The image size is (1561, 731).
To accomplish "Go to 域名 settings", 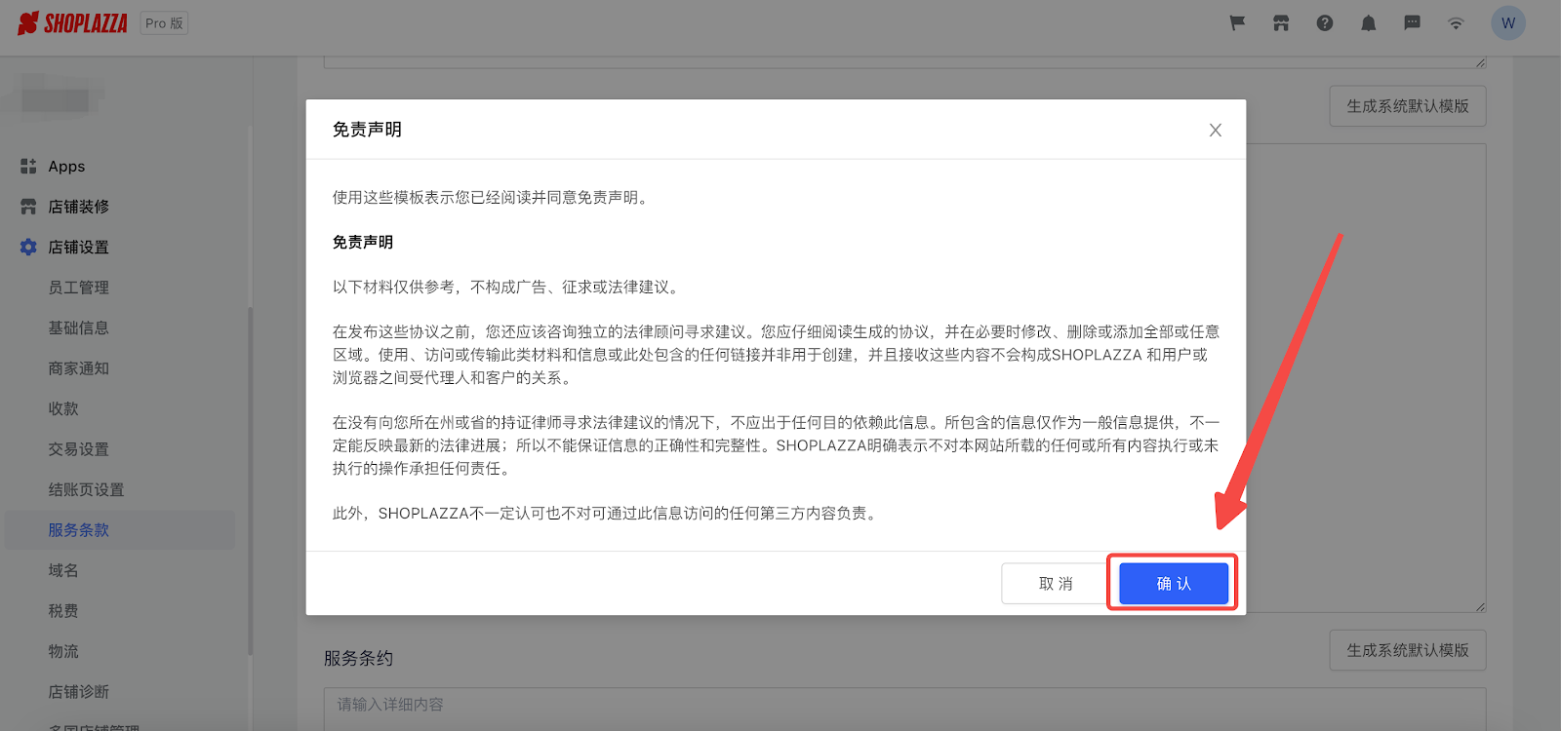I will [x=63, y=571].
